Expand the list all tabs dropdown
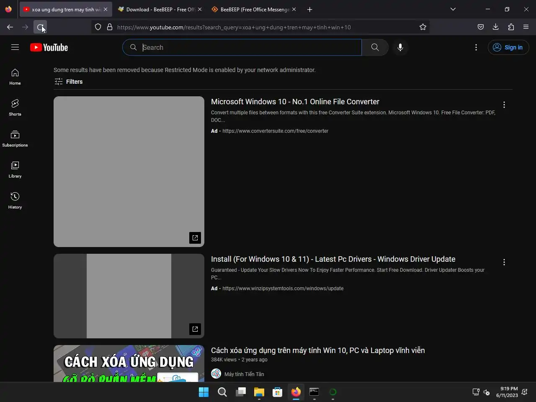 (x=453, y=9)
